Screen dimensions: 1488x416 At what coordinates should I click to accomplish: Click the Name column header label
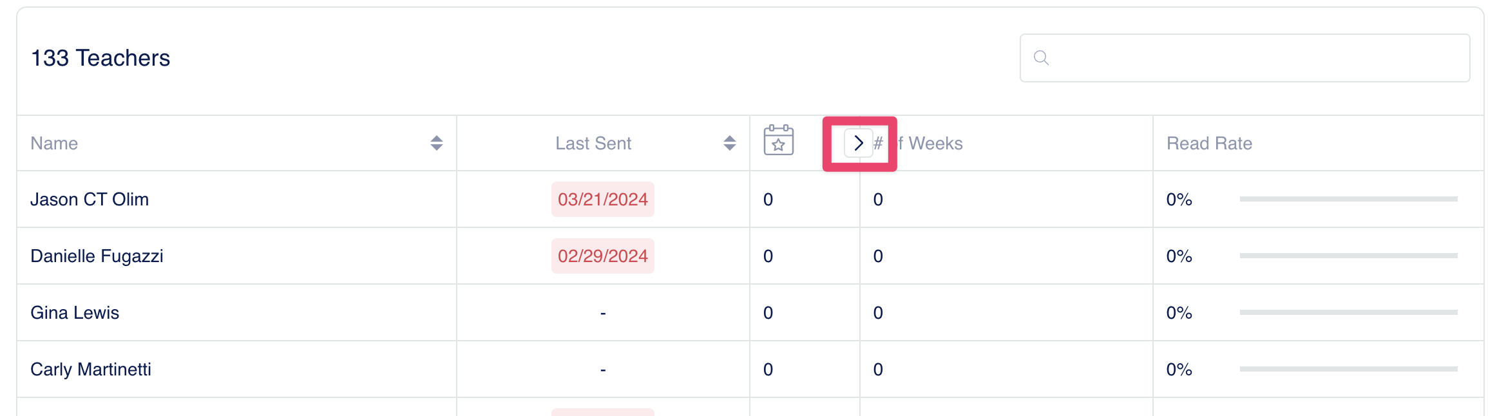[54, 143]
